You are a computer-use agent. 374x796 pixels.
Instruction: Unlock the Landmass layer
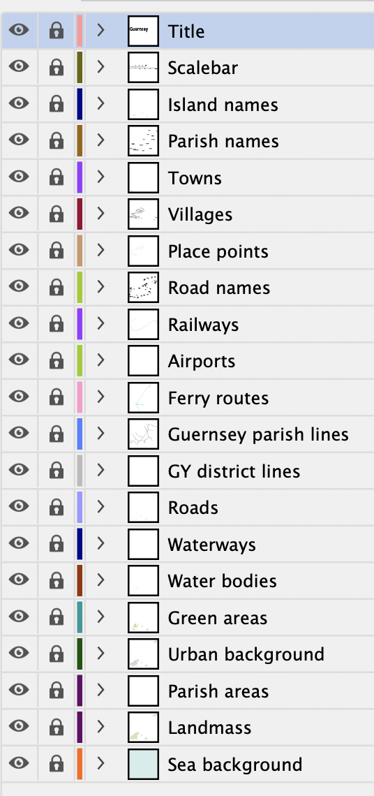[x=57, y=727]
